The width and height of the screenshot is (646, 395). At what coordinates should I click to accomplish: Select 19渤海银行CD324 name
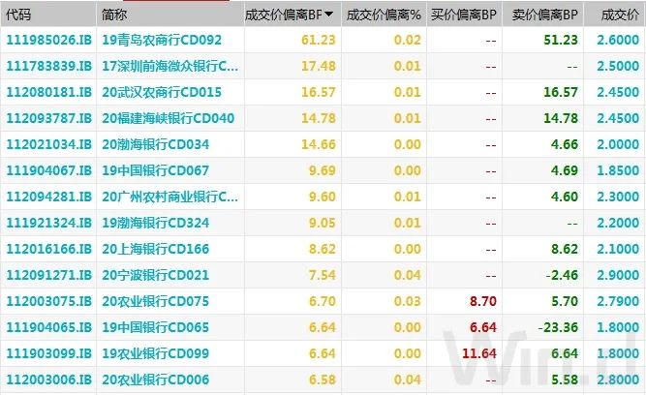155,223
